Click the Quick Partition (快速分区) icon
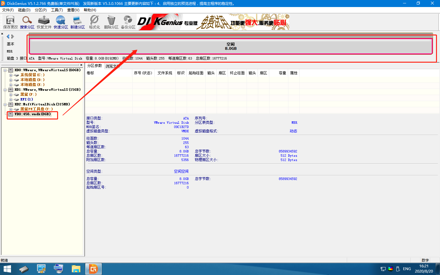The width and height of the screenshot is (440, 275). click(x=61, y=22)
